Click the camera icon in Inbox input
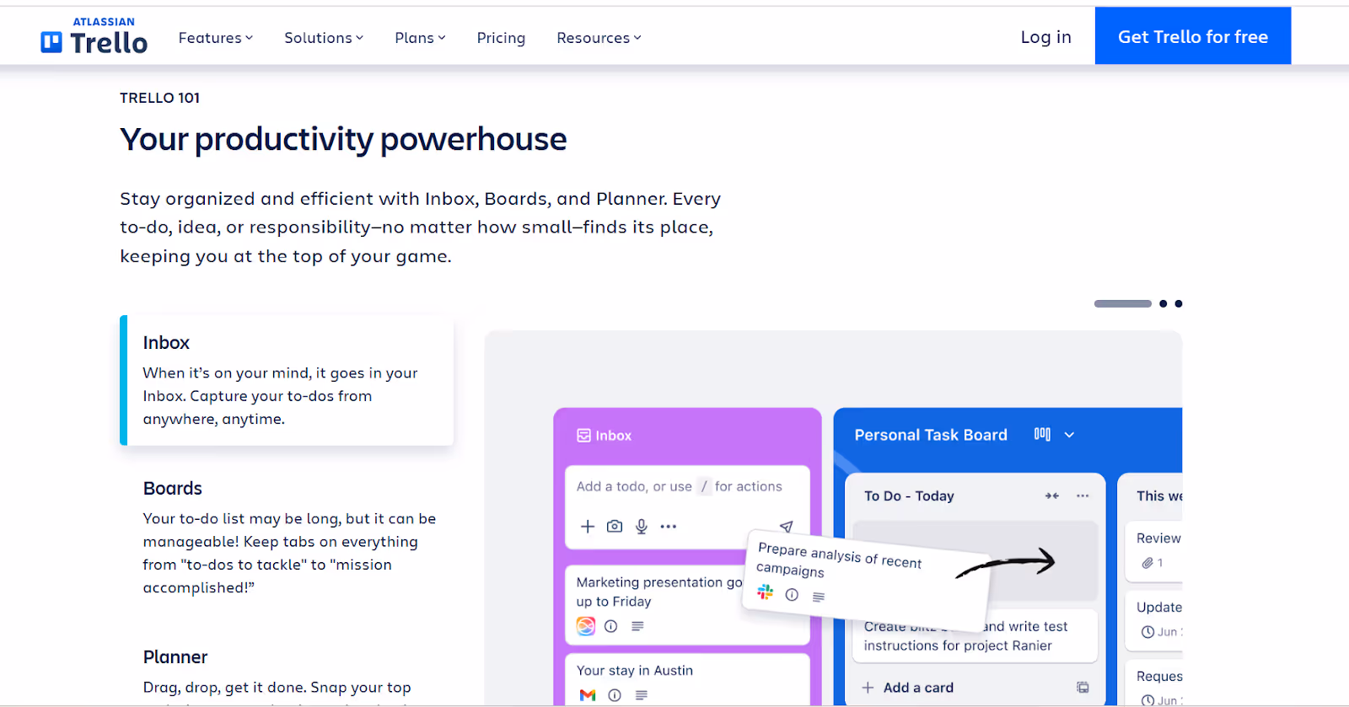1349x707 pixels. coord(615,527)
